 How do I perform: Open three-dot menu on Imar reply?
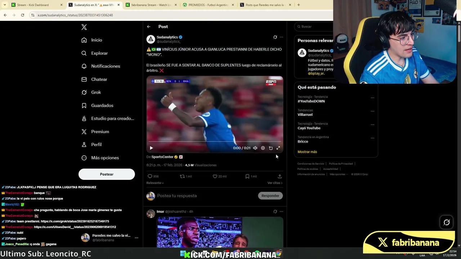pos(281,212)
